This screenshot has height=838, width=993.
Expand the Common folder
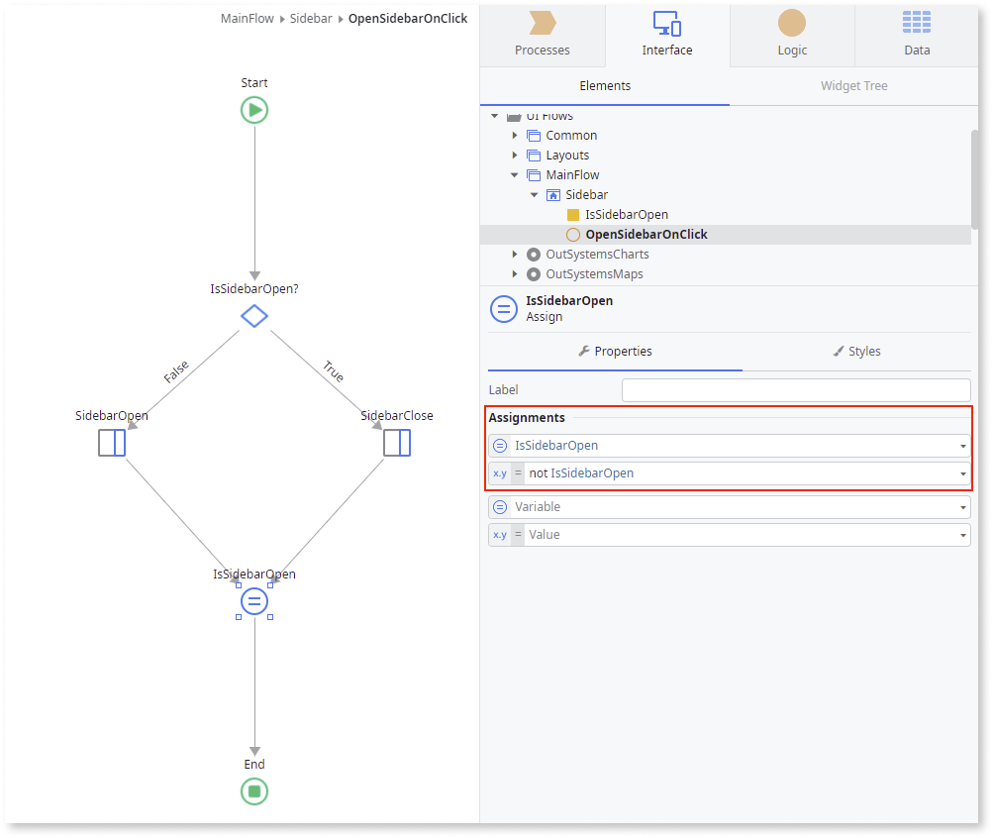click(515, 135)
